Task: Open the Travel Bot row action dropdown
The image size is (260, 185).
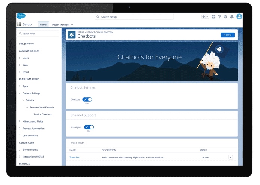Action: (231, 157)
